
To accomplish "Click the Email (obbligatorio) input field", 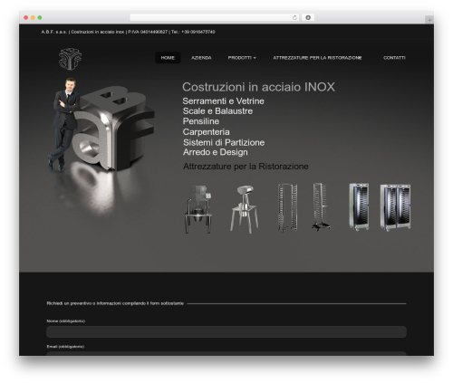I will pyautogui.click(x=226, y=353).
